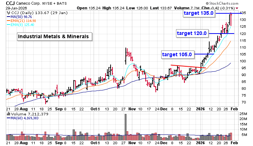This screenshot has height=146, width=253.
Task: Click the Nov label on the date axis
Action: click(x=132, y=109)
